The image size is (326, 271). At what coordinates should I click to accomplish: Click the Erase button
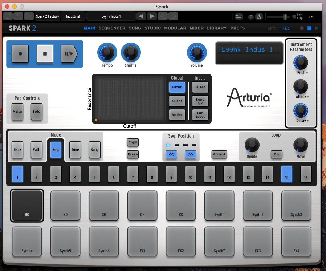click(133, 154)
